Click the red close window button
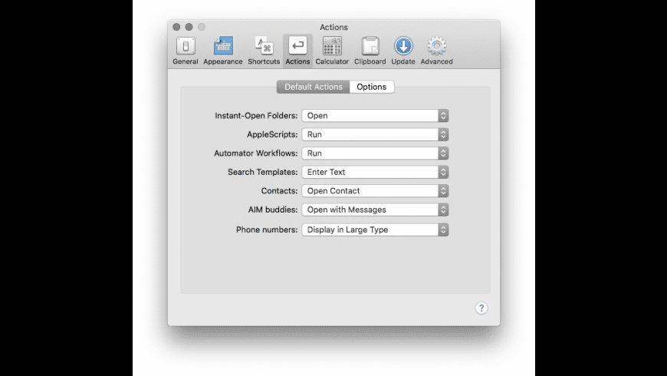 176,27
